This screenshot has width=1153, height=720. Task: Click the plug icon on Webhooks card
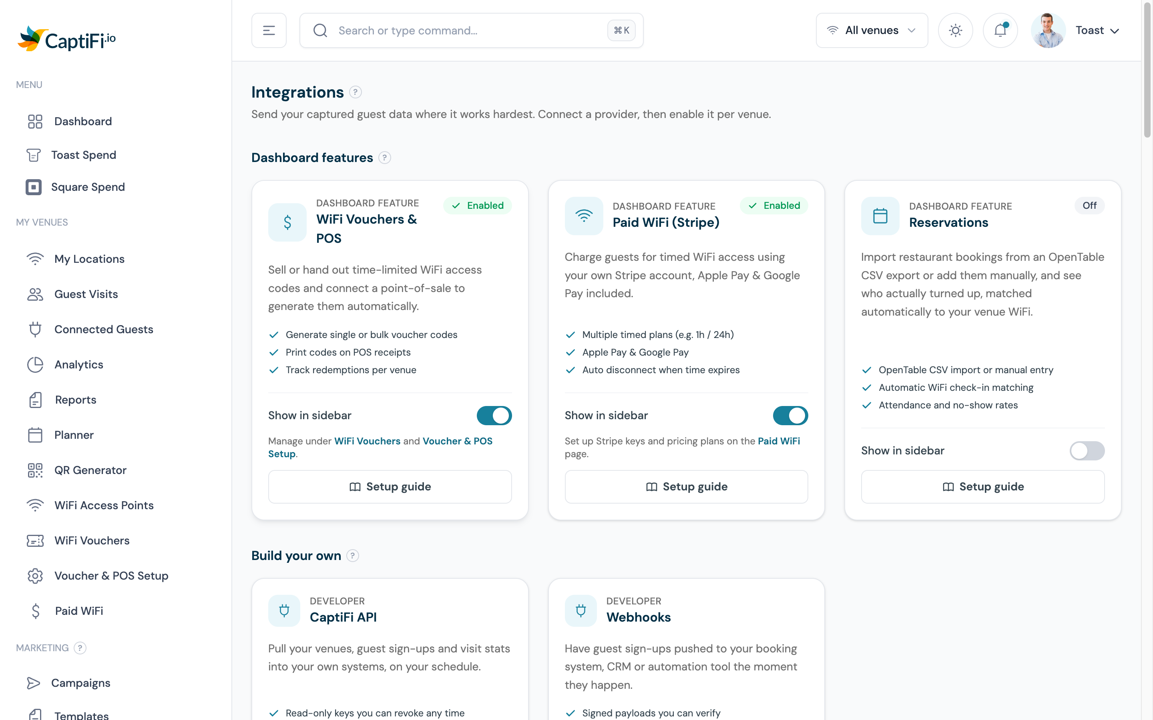coord(581,610)
